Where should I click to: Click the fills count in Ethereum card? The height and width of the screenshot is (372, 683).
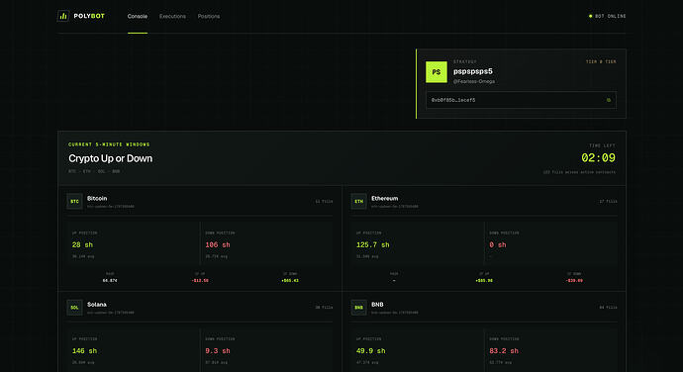tap(608, 201)
